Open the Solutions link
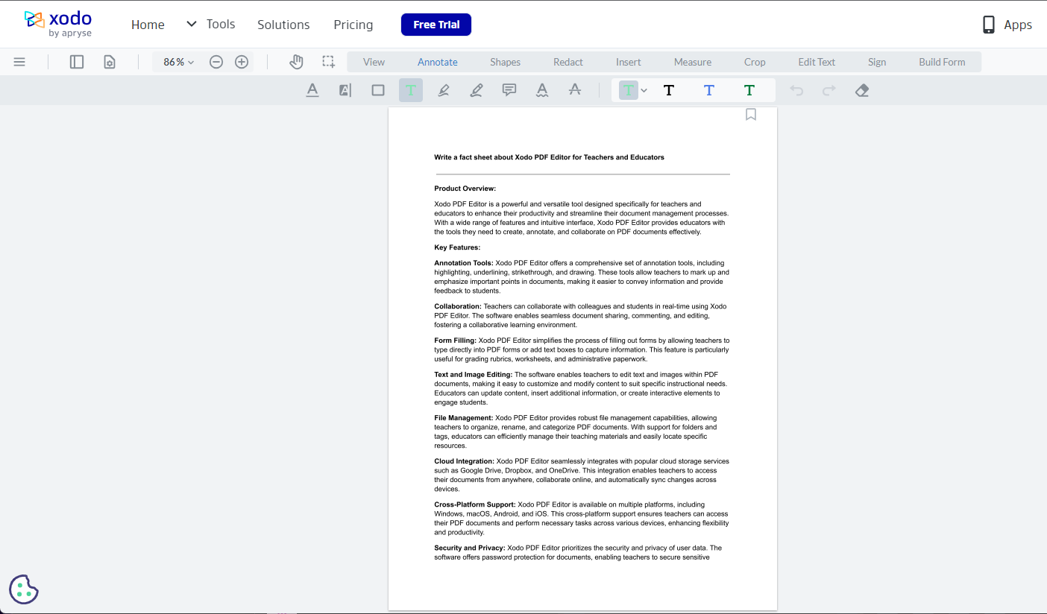This screenshot has width=1047, height=614. pyautogui.click(x=283, y=25)
